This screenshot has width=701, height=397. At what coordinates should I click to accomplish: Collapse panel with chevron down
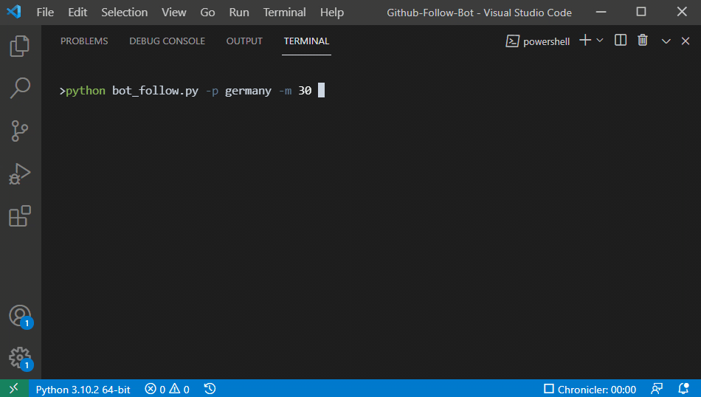click(x=666, y=41)
